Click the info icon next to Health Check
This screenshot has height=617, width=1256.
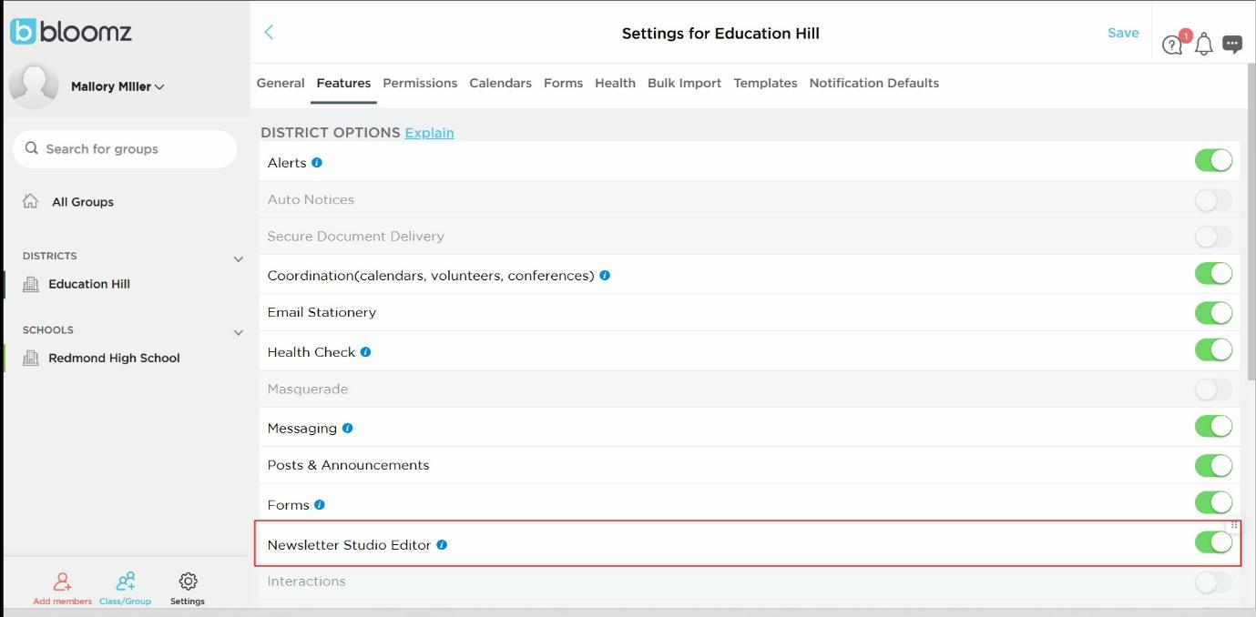point(365,351)
